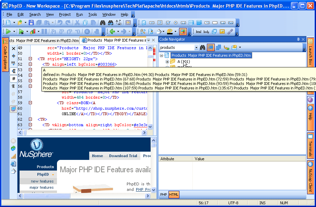The width and height of the screenshot is (316, 207).
Task: Collapse the code fold at line 59
Action: [30, 103]
